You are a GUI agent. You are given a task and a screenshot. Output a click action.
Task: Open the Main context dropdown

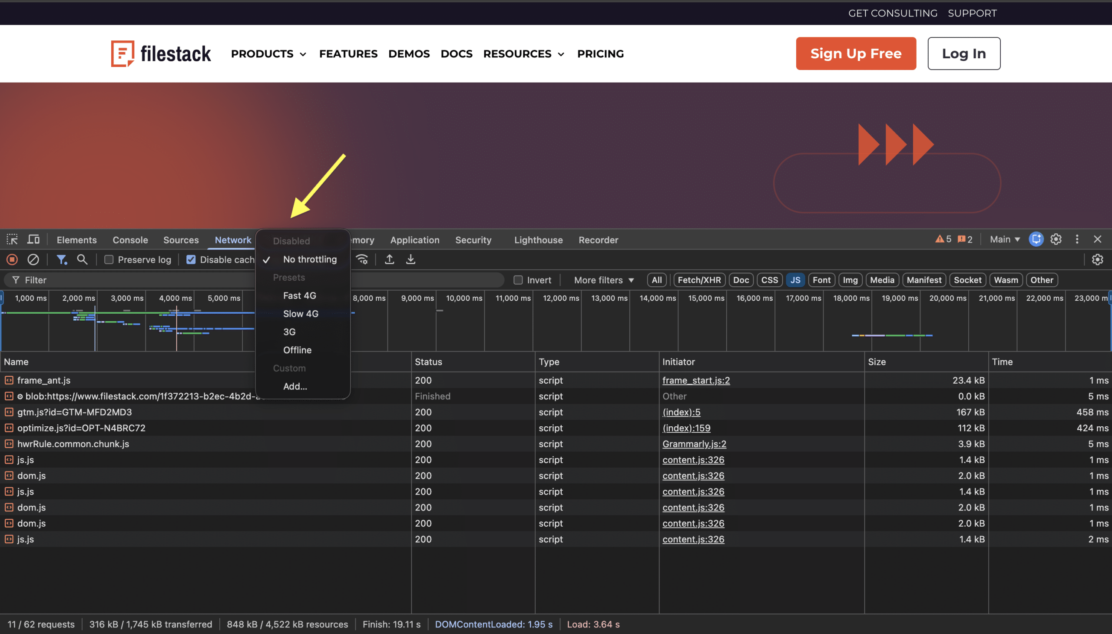[x=1005, y=239]
